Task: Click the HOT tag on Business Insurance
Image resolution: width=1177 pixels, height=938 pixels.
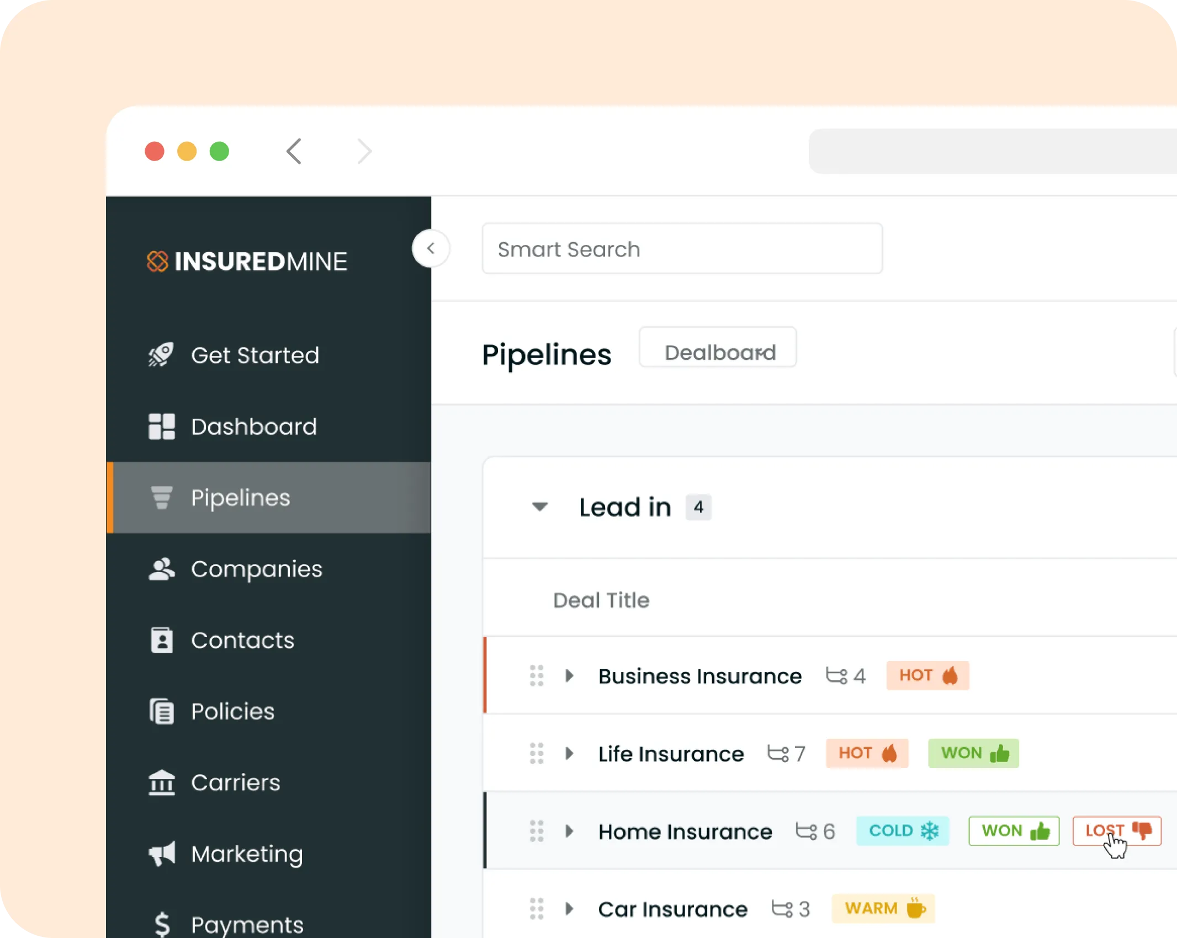Action: [x=927, y=675]
